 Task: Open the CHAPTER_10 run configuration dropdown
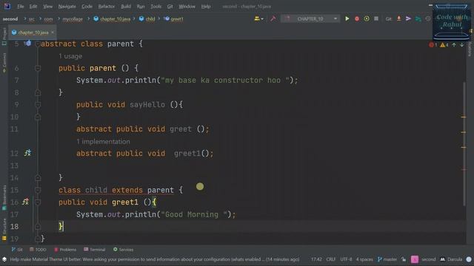pos(311,18)
